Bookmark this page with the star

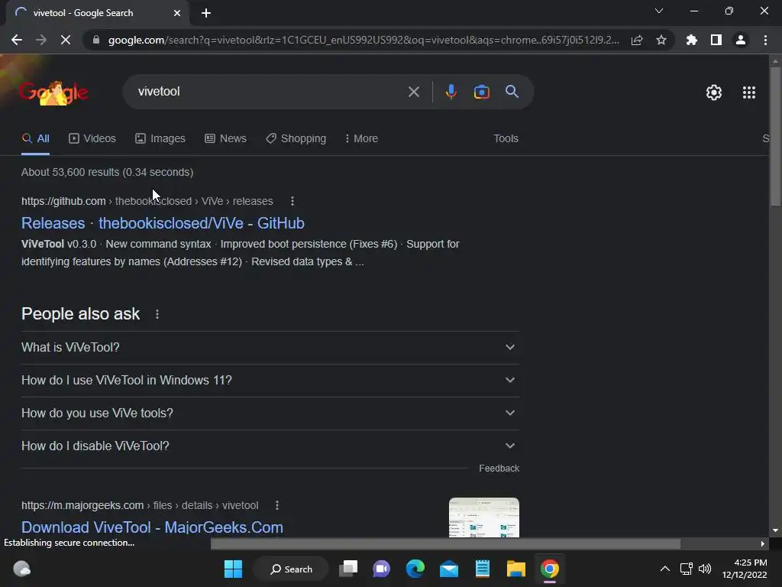pyautogui.click(x=661, y=40)
